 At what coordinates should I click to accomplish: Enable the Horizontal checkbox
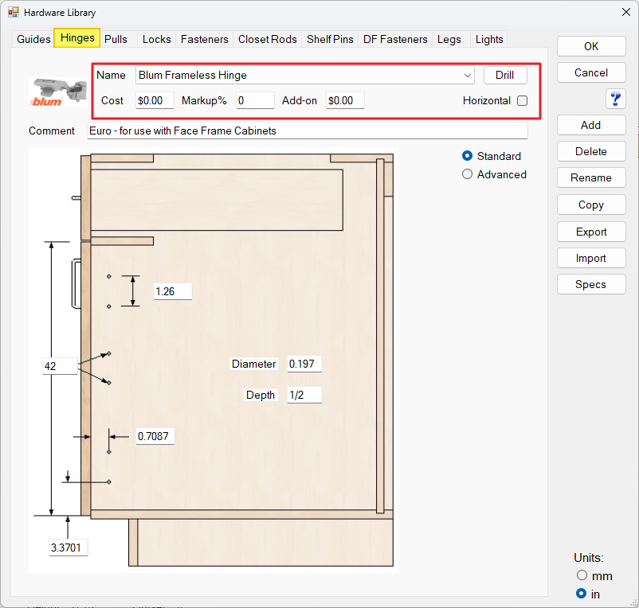point(522,100)
